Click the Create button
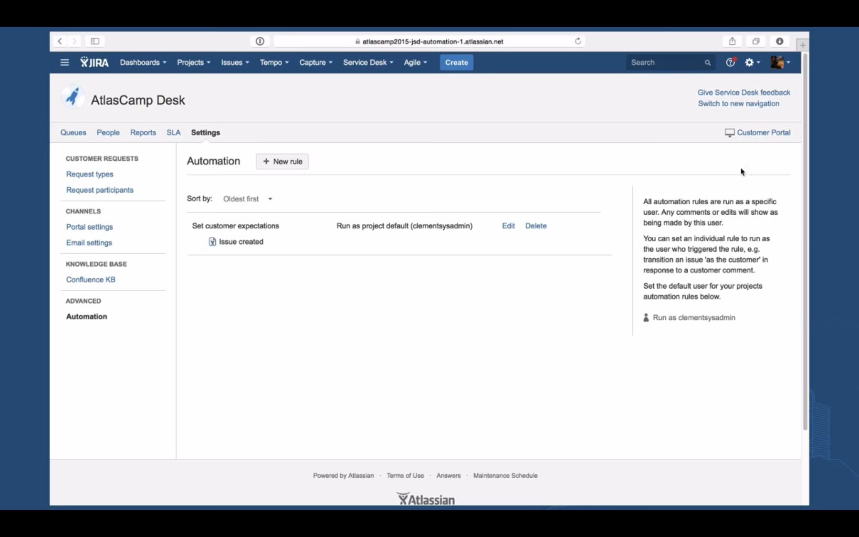The image size is (859, 537). click(456, 63)
